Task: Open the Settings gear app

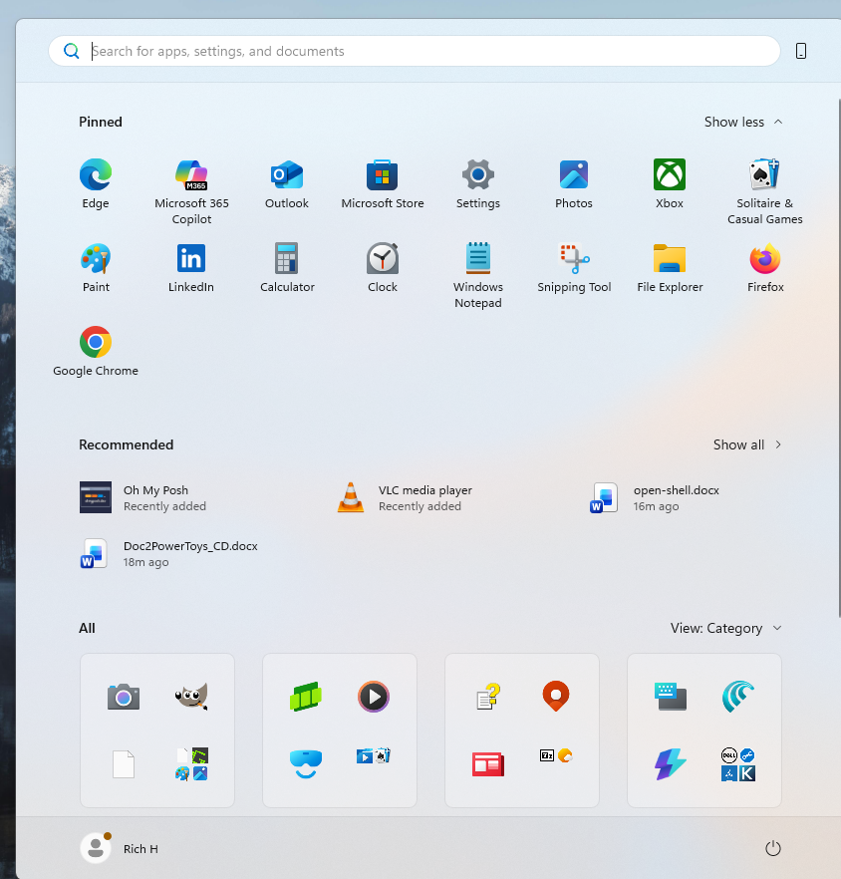Action: click(x=477, y=184)
